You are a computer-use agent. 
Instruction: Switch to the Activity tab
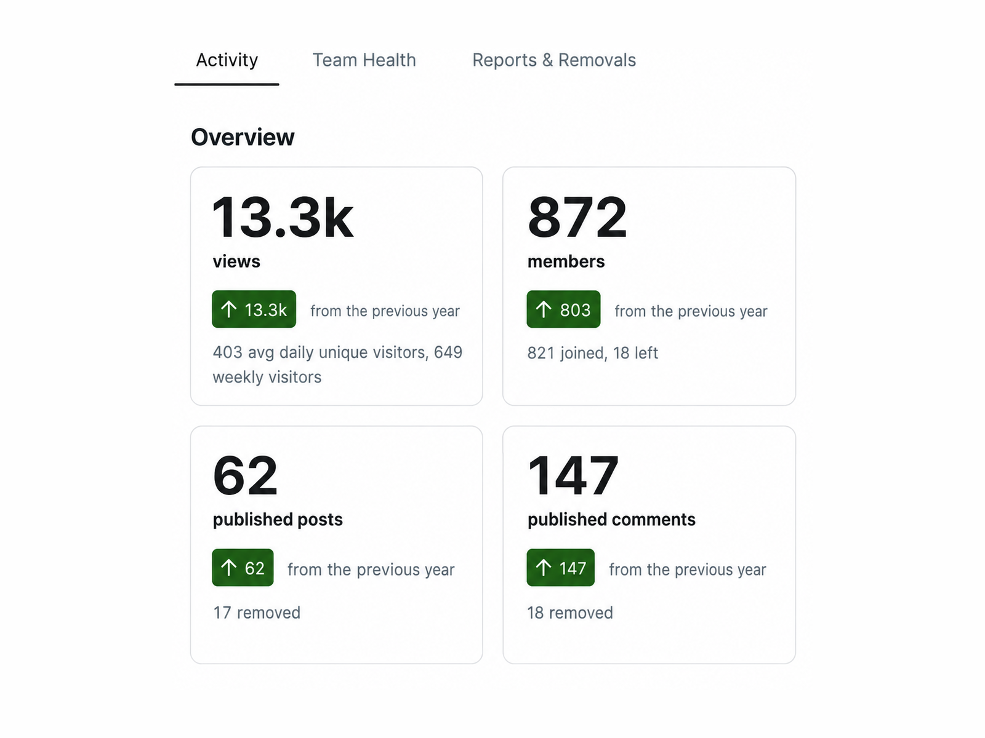coord(227,60)
